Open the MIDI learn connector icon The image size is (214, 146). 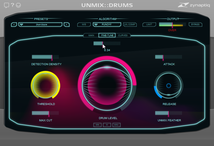[18, 5]
